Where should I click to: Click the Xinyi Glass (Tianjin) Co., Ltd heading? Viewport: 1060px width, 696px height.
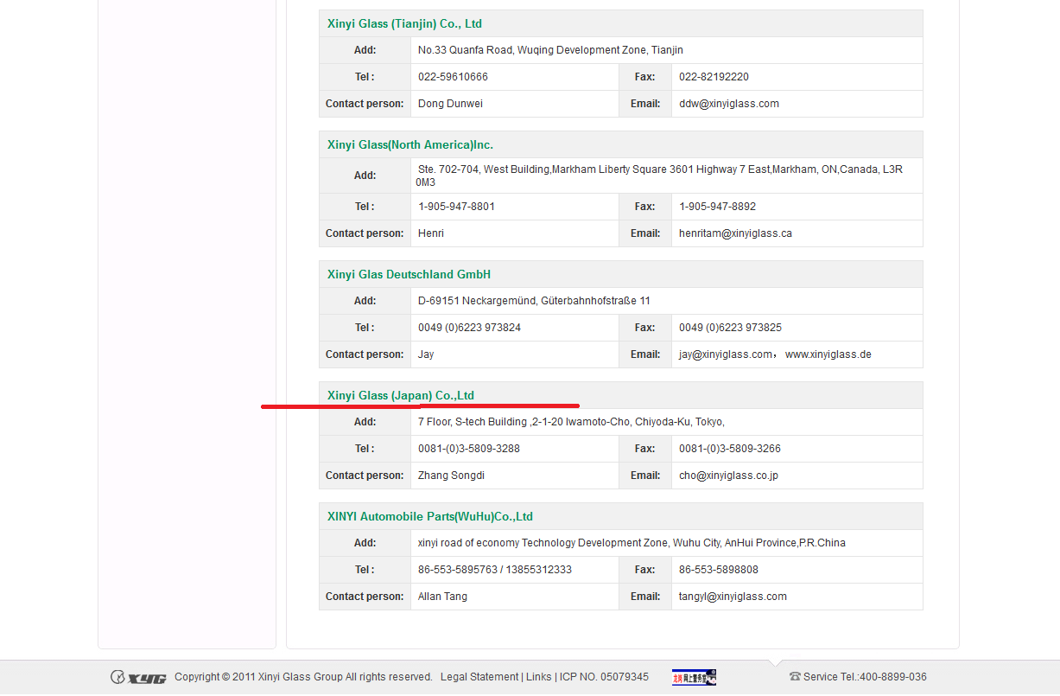coord(404,23)
